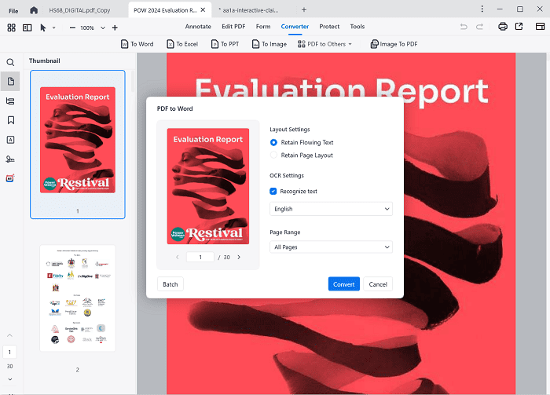Go to next page in dialog preview
550x395 pixels.
coord(239,257)
